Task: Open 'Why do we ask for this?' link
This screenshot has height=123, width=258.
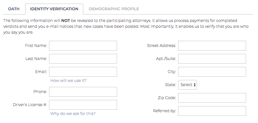Action: click(x=73, y=114)
